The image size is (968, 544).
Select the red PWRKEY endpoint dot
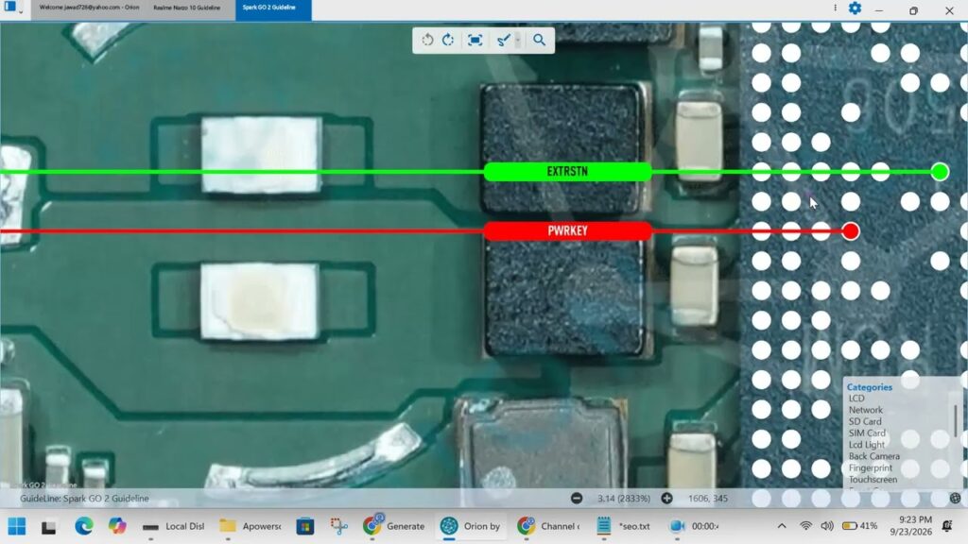point(850,231)
